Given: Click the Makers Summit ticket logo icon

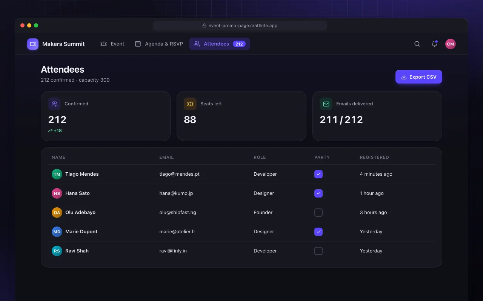Looking at the screenshot, I should 33,44.
